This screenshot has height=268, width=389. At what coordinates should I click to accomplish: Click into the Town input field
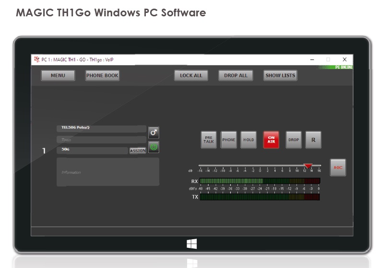click(101, 140)
